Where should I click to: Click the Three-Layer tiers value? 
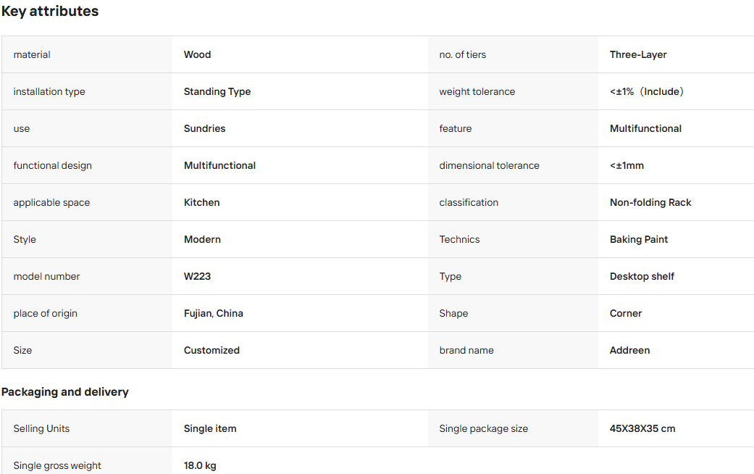coord(638,54)
